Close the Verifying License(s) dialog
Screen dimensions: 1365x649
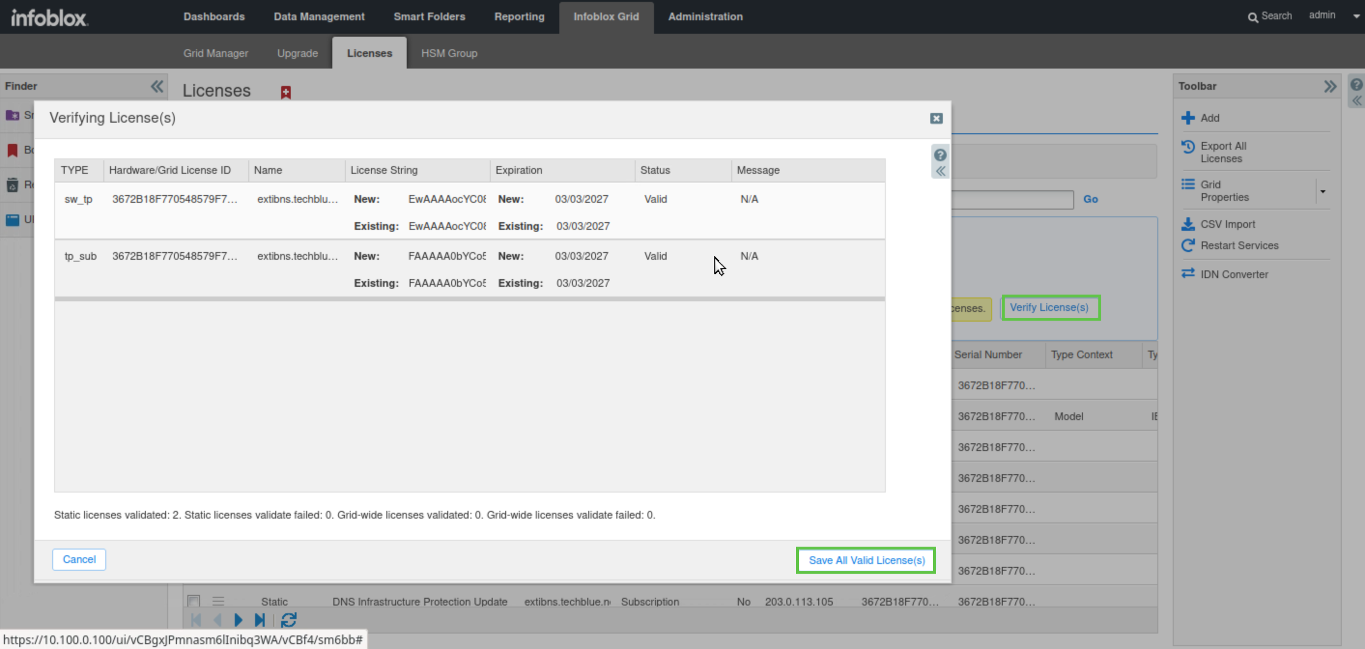(936, 118)
